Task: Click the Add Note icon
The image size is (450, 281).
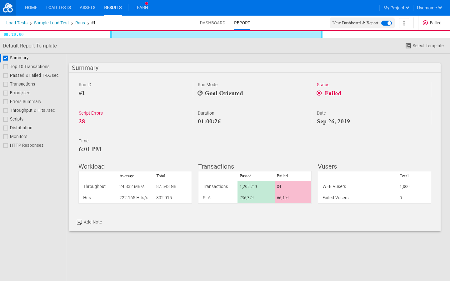Action: (x=79, y=222)
